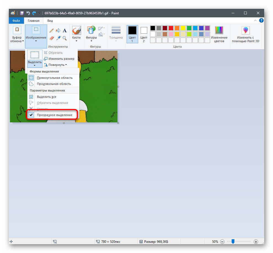Click the zoom in plus button
Screen dimensions: 273x253
click(x=256, y=242)
